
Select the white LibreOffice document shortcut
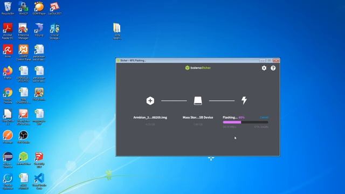[x=8, y=117]
